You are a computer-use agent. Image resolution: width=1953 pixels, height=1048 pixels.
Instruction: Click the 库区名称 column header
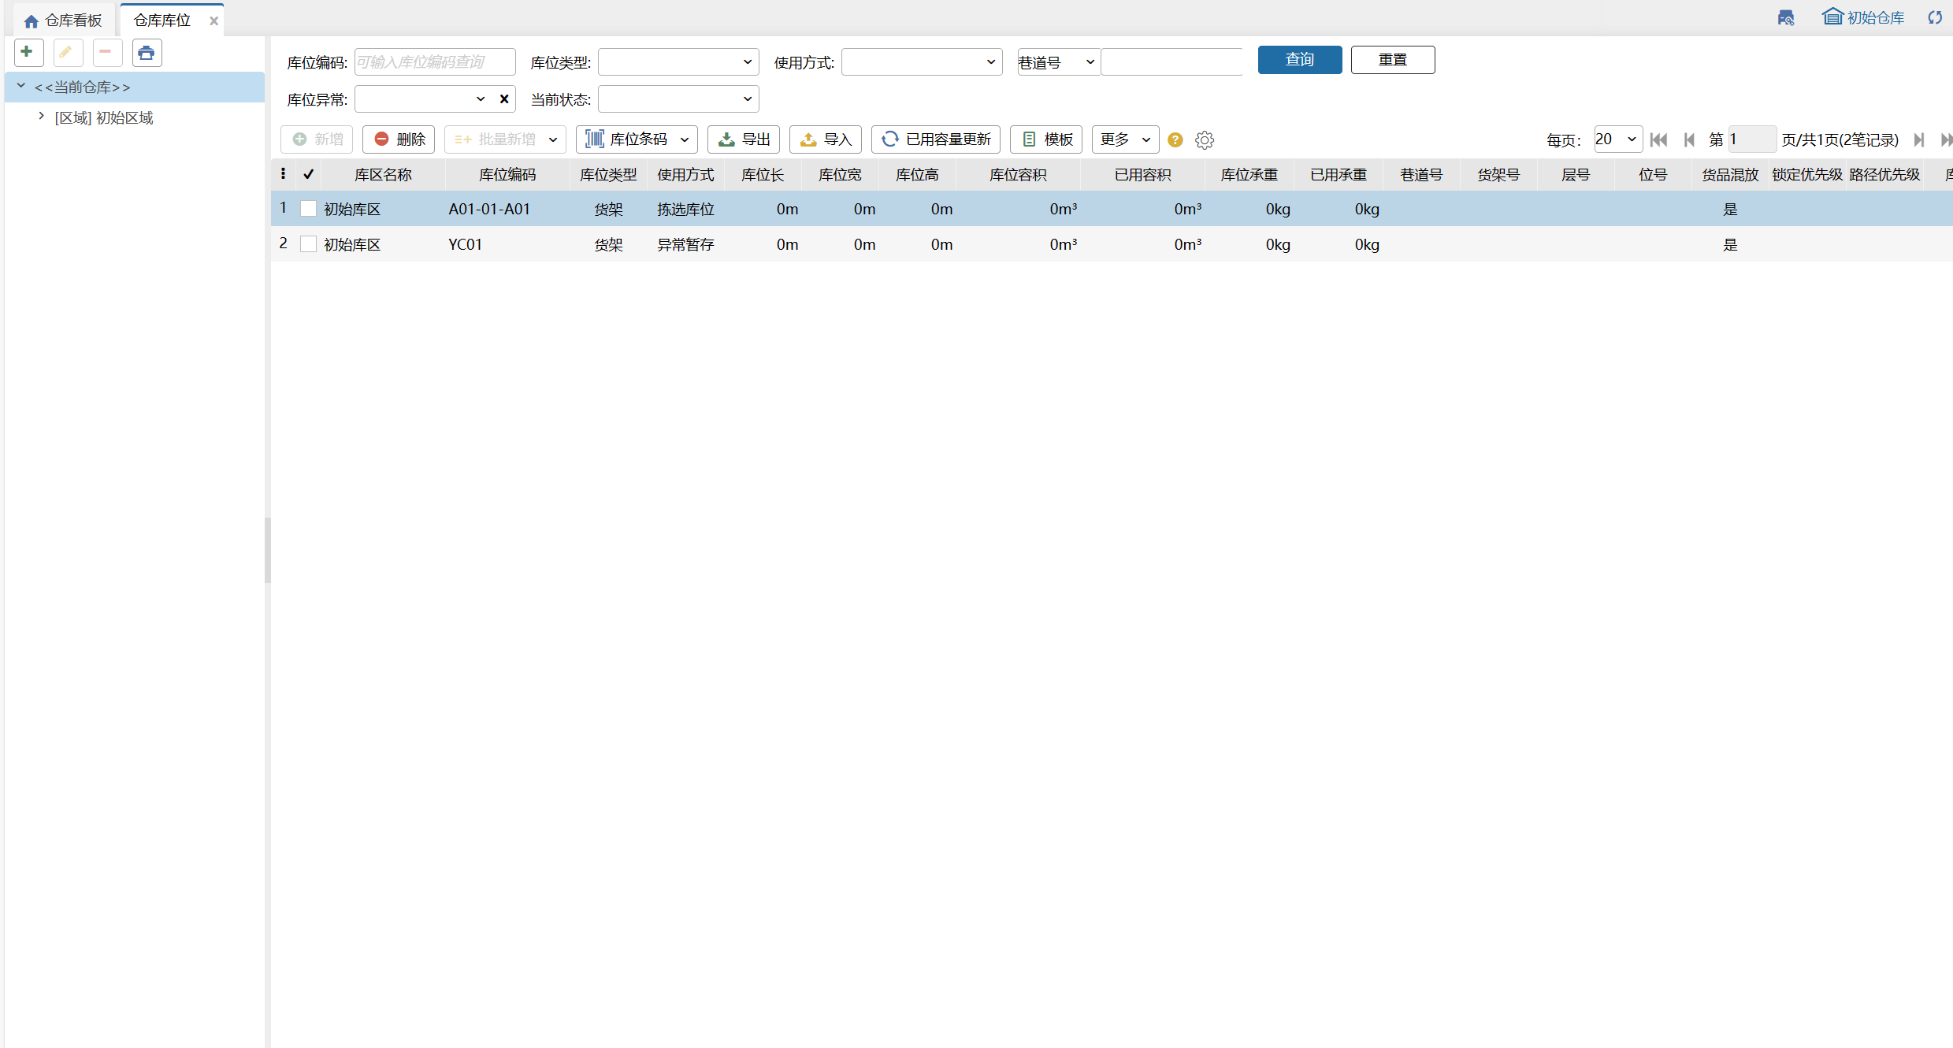(383, 174)
